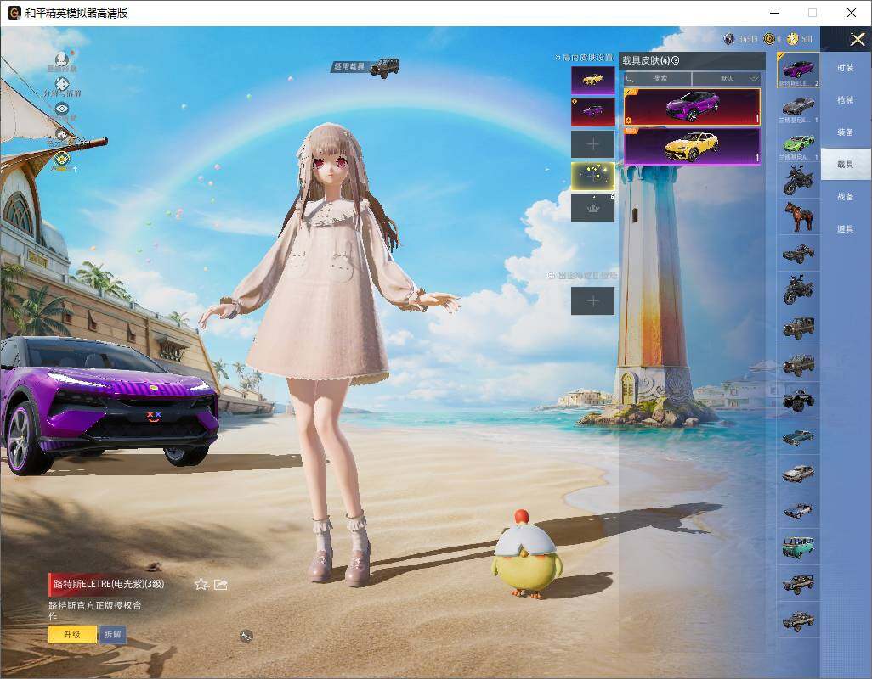Choose the horse mount
Viewport: 872px width, 679px height.
coord(798,216)
